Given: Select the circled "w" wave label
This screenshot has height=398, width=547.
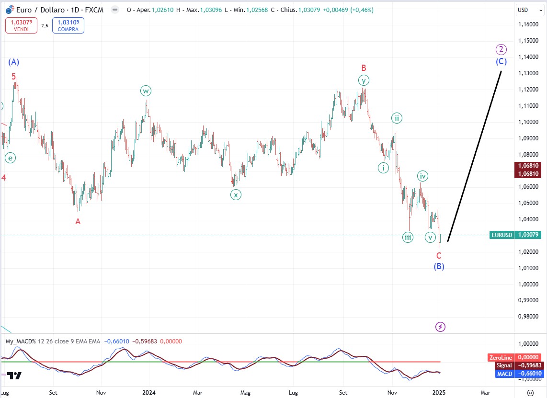Looking at the screenshot, I should coord(146,91).
